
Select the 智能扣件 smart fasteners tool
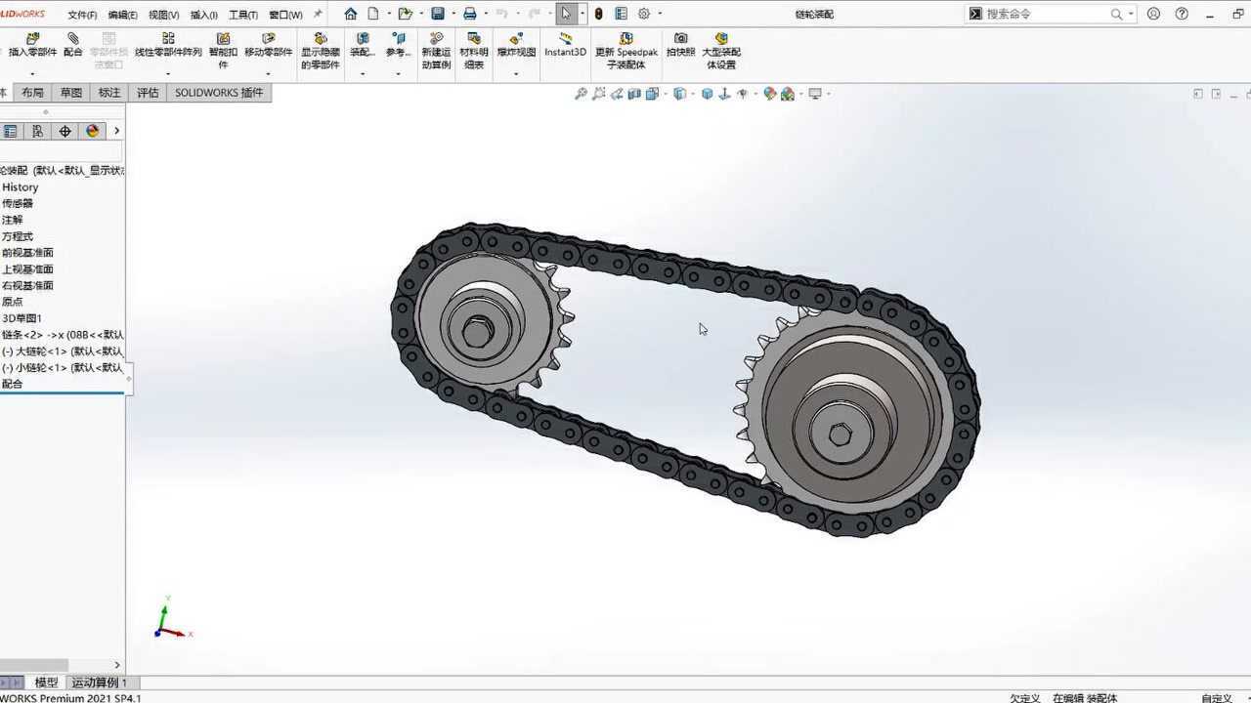[x=223, y=40]
